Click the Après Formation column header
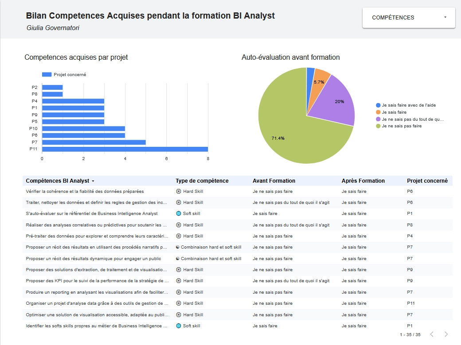 (363, 181)
